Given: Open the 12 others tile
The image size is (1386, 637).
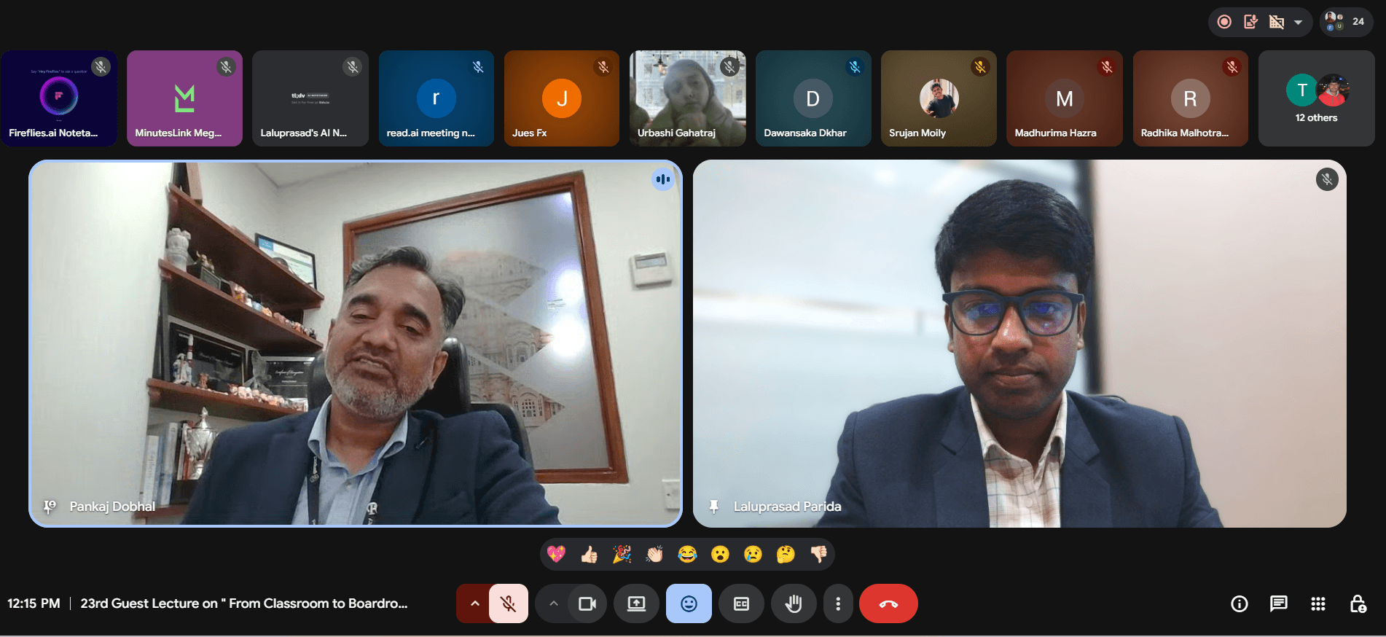Looking at the screenshot, I should pyautogui.click(x=1316, y=98).
